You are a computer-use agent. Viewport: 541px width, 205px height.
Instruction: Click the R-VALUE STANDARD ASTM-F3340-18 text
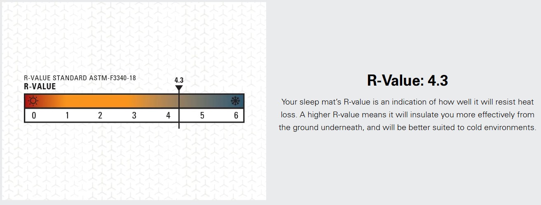pos(80,78)
